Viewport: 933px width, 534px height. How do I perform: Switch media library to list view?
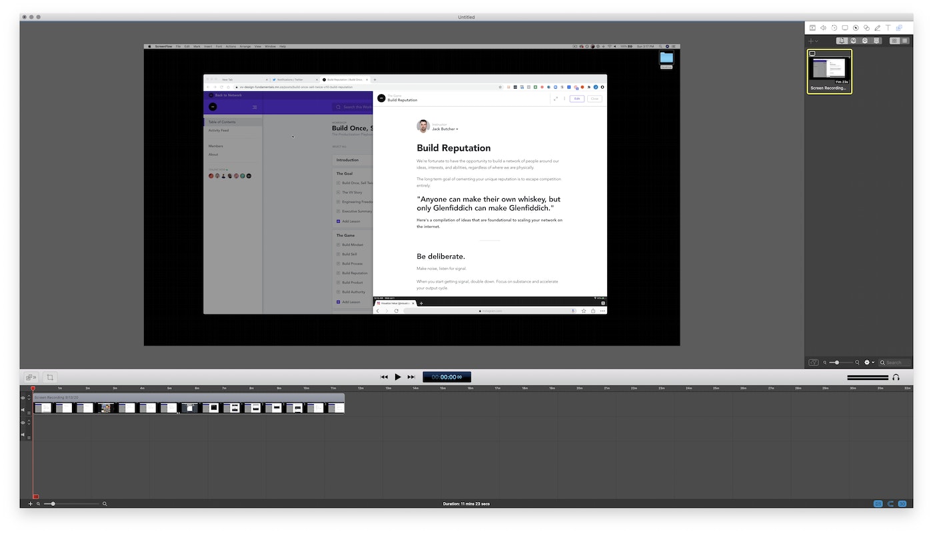[904, 41]
